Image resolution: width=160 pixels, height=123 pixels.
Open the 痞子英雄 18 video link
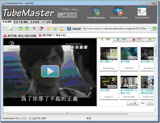pos(147,62)
